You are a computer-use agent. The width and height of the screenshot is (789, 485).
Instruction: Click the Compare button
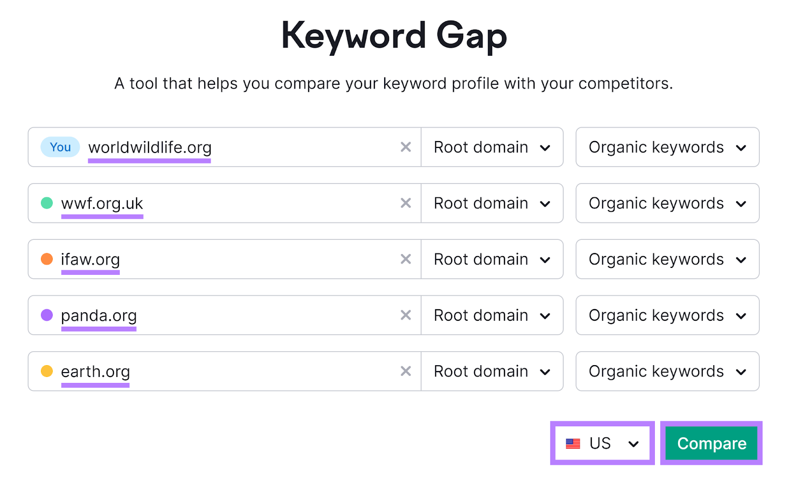coord(711,443)
